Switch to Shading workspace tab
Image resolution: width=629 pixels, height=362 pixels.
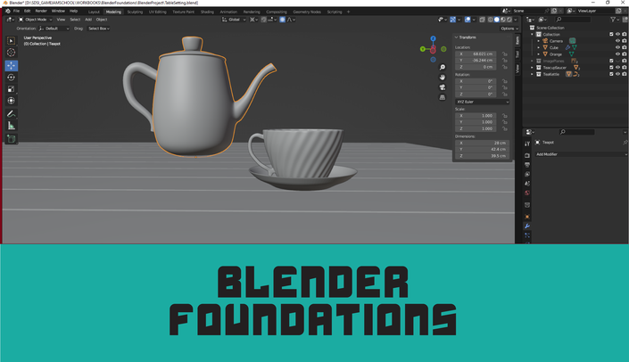[x=207, y=12]
